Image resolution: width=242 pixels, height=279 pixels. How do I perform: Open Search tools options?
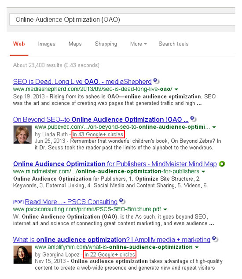(x=173, y=44)
